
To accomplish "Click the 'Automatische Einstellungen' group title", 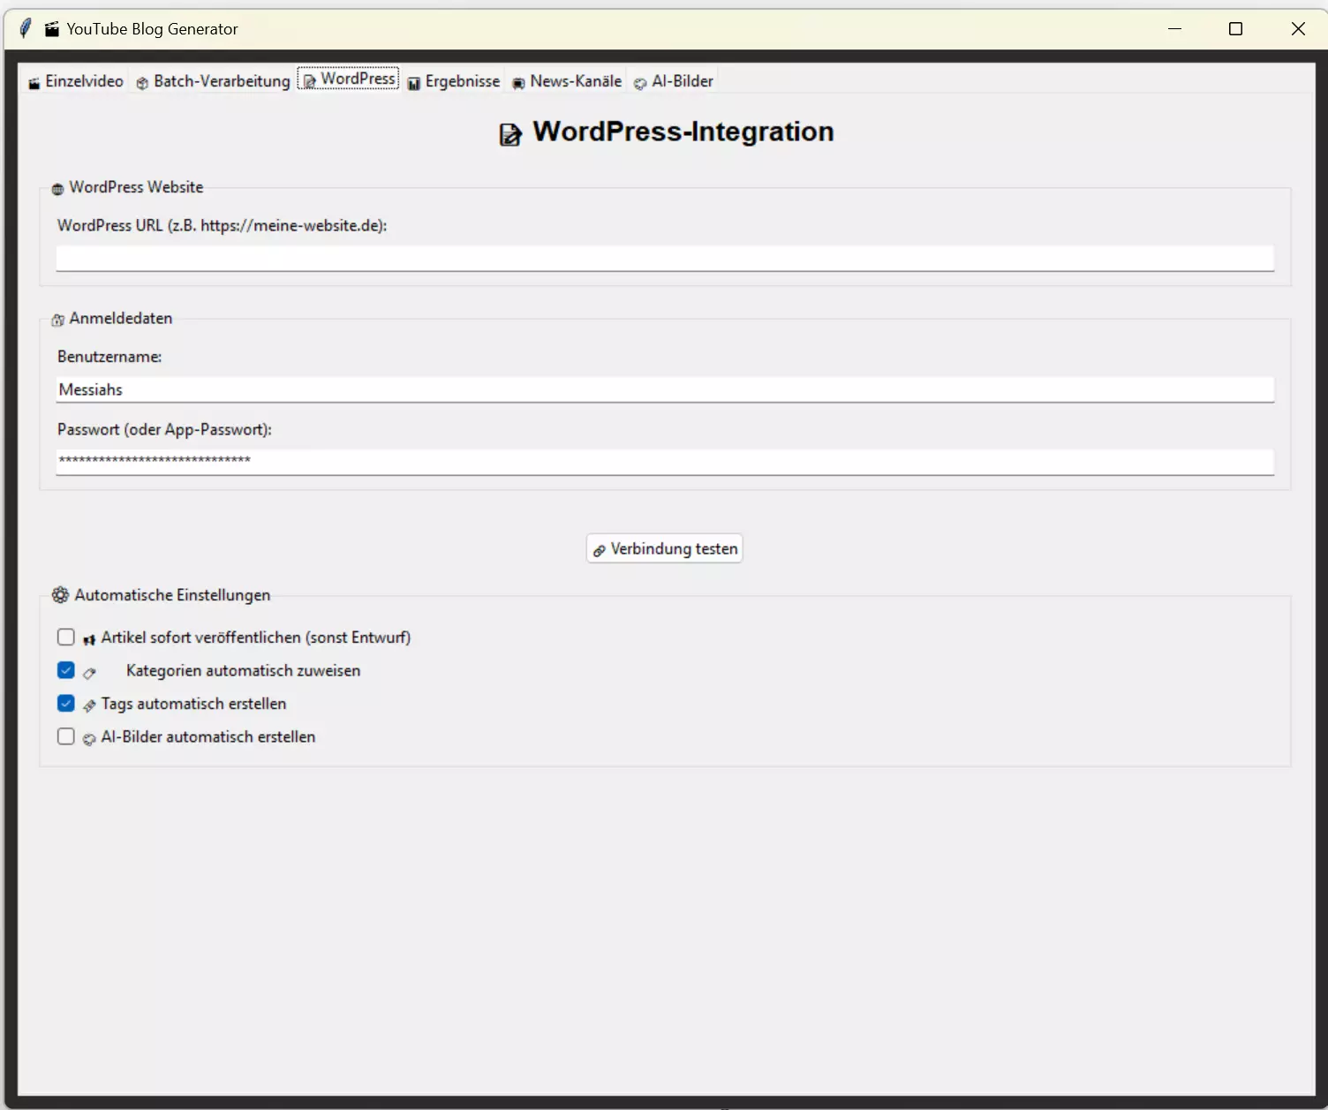I will (172, 595).
